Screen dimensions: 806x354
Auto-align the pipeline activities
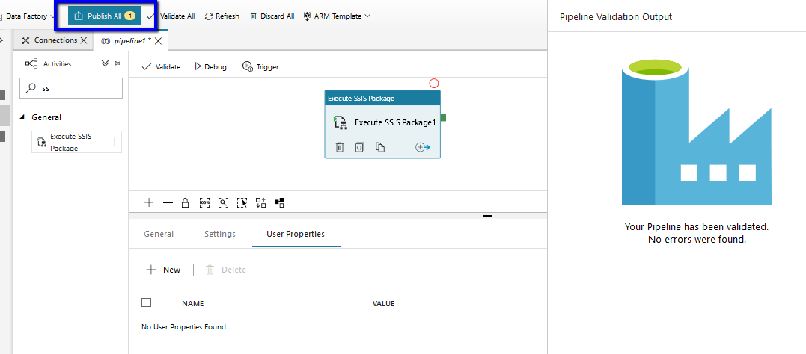[260, 202]
